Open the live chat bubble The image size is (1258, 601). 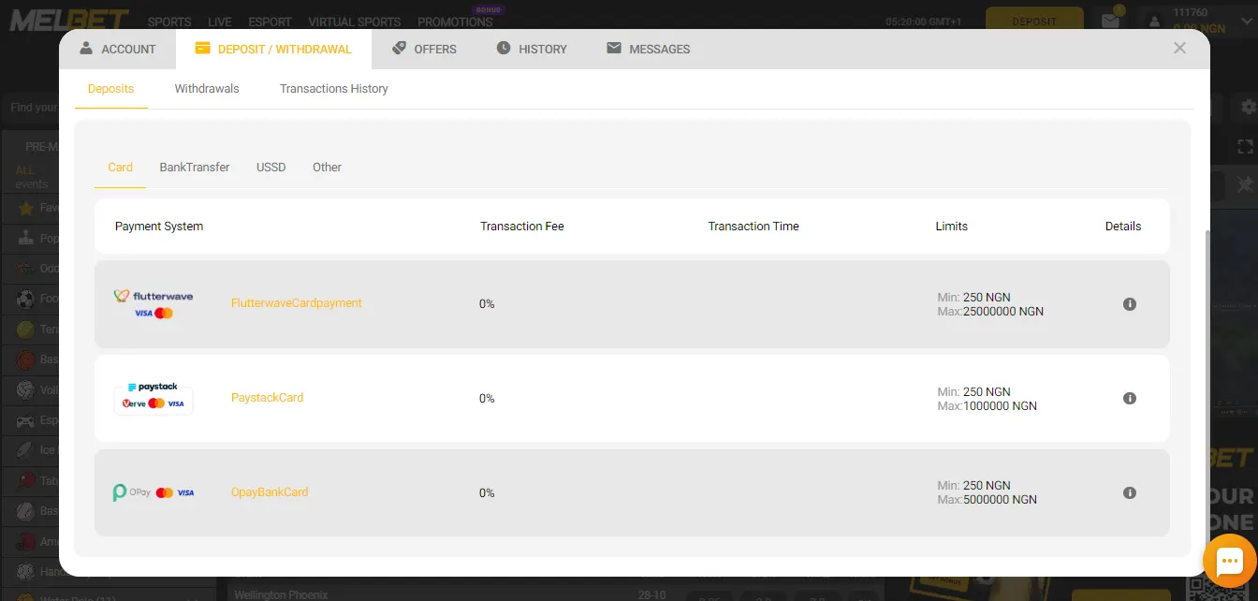[x=1228, y=561]
